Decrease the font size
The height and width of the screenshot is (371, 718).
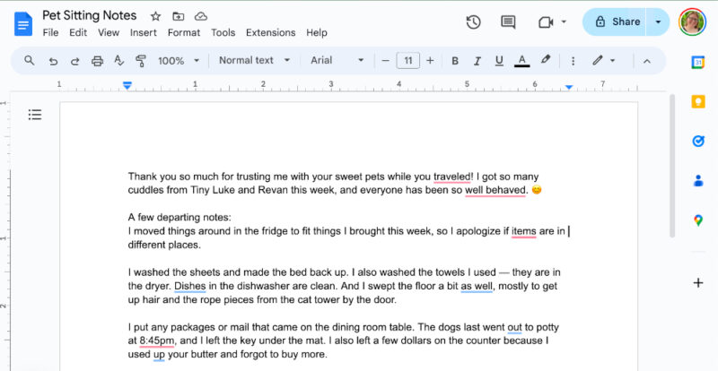(386, 60)
